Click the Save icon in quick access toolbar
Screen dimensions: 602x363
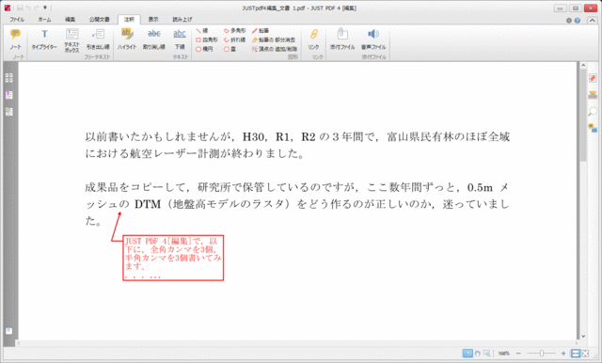(x=20, y=8)
